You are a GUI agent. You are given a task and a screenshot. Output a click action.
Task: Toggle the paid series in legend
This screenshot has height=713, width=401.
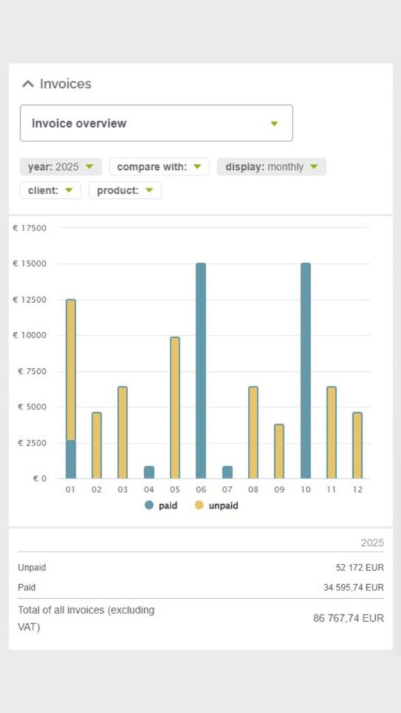[161, 506]
